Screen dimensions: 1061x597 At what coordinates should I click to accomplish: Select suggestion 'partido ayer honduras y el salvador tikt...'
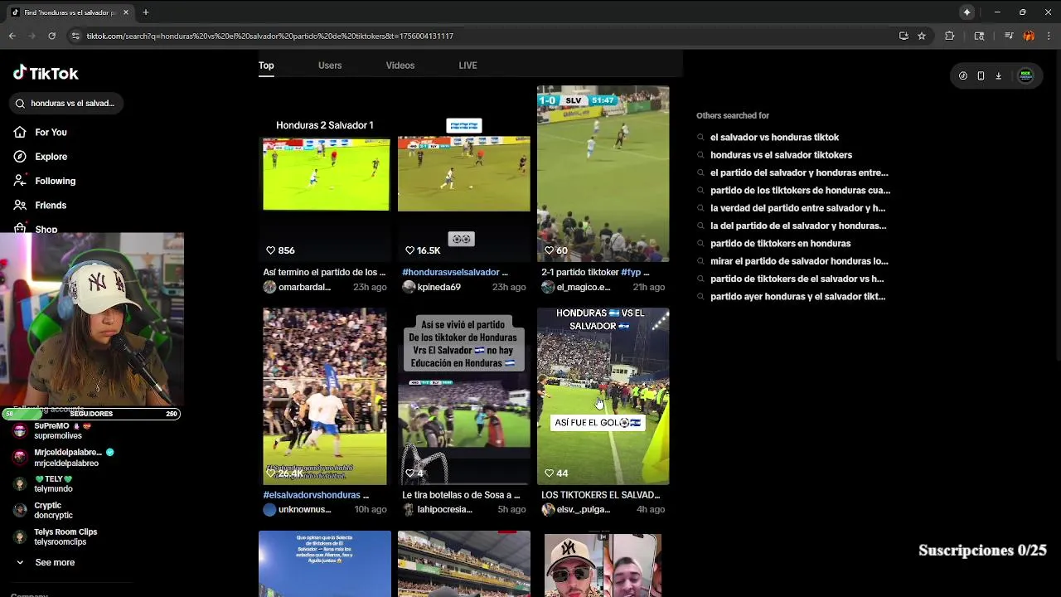(797, 297)
